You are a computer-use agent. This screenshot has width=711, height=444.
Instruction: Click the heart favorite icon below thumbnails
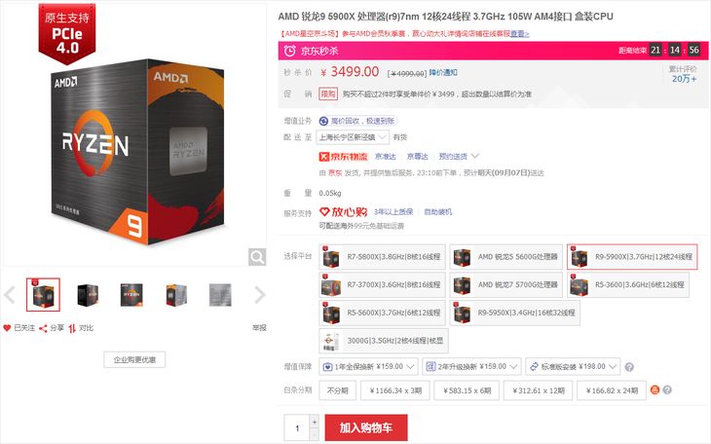(7, 328)
